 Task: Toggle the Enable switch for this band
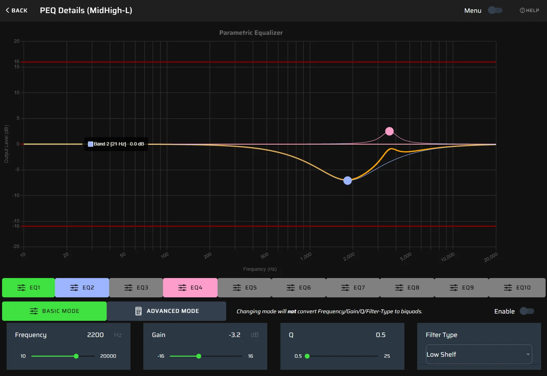pyautogui.click(x=527, y=311)
